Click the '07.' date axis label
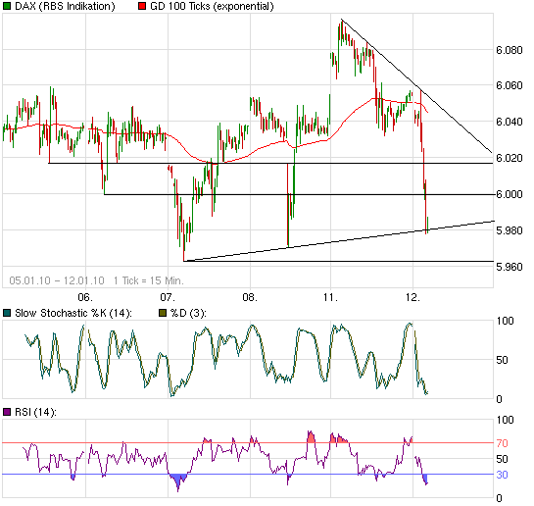 [168, 297]
